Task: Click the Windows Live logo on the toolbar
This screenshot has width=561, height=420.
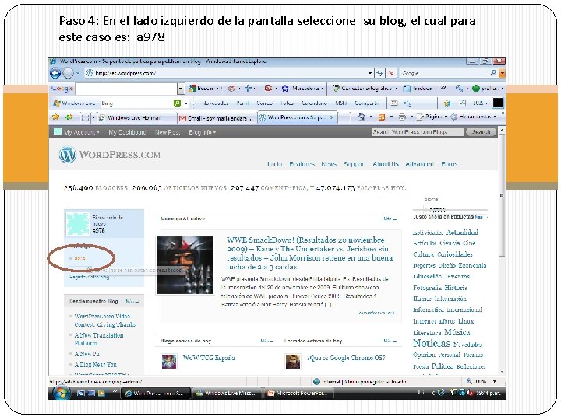Action: 75,103
